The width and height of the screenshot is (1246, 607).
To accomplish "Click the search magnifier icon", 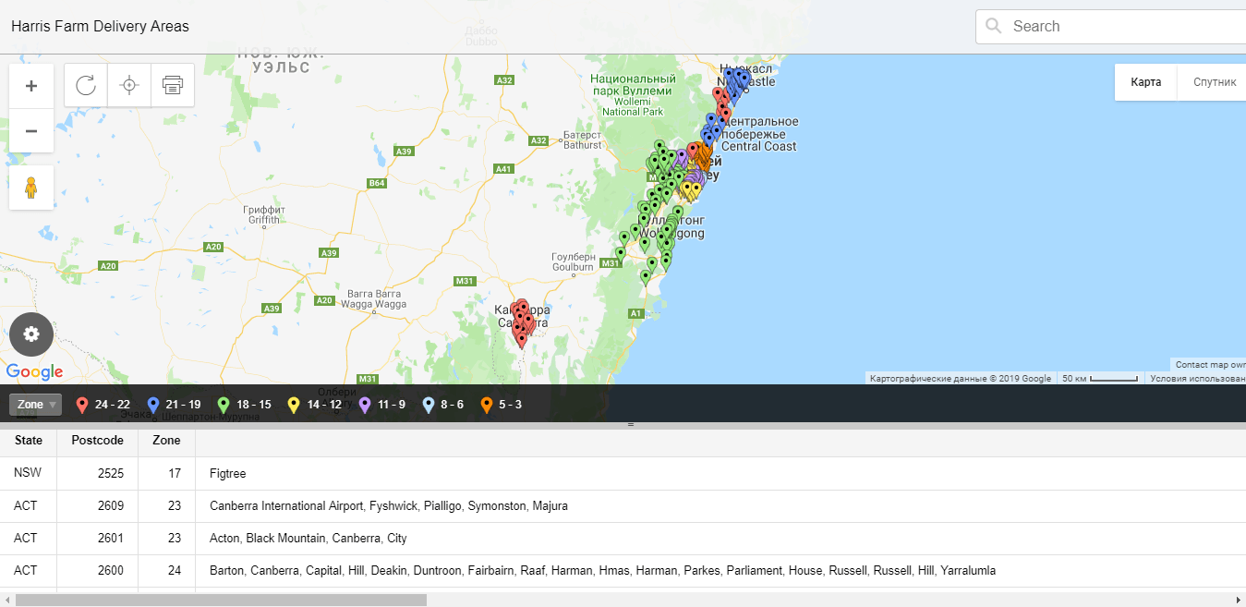I will coord(994,26).
